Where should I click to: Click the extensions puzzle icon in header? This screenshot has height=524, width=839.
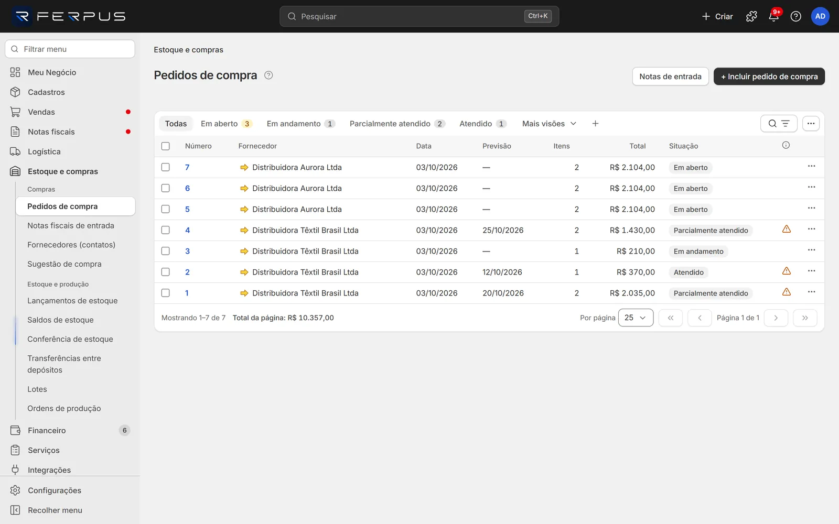click(751, 16)
